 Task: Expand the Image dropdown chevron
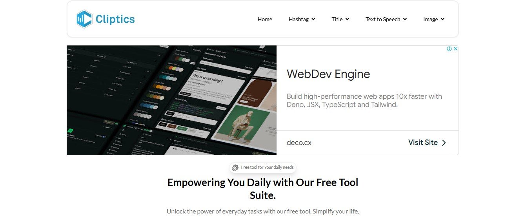coord(442,19)
